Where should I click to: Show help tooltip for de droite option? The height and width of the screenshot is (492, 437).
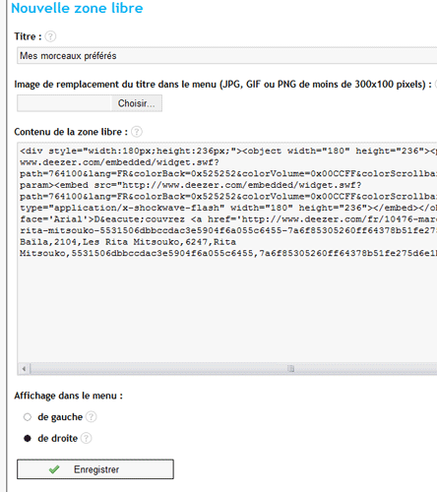pyautogui.click(x=86, y=438)
